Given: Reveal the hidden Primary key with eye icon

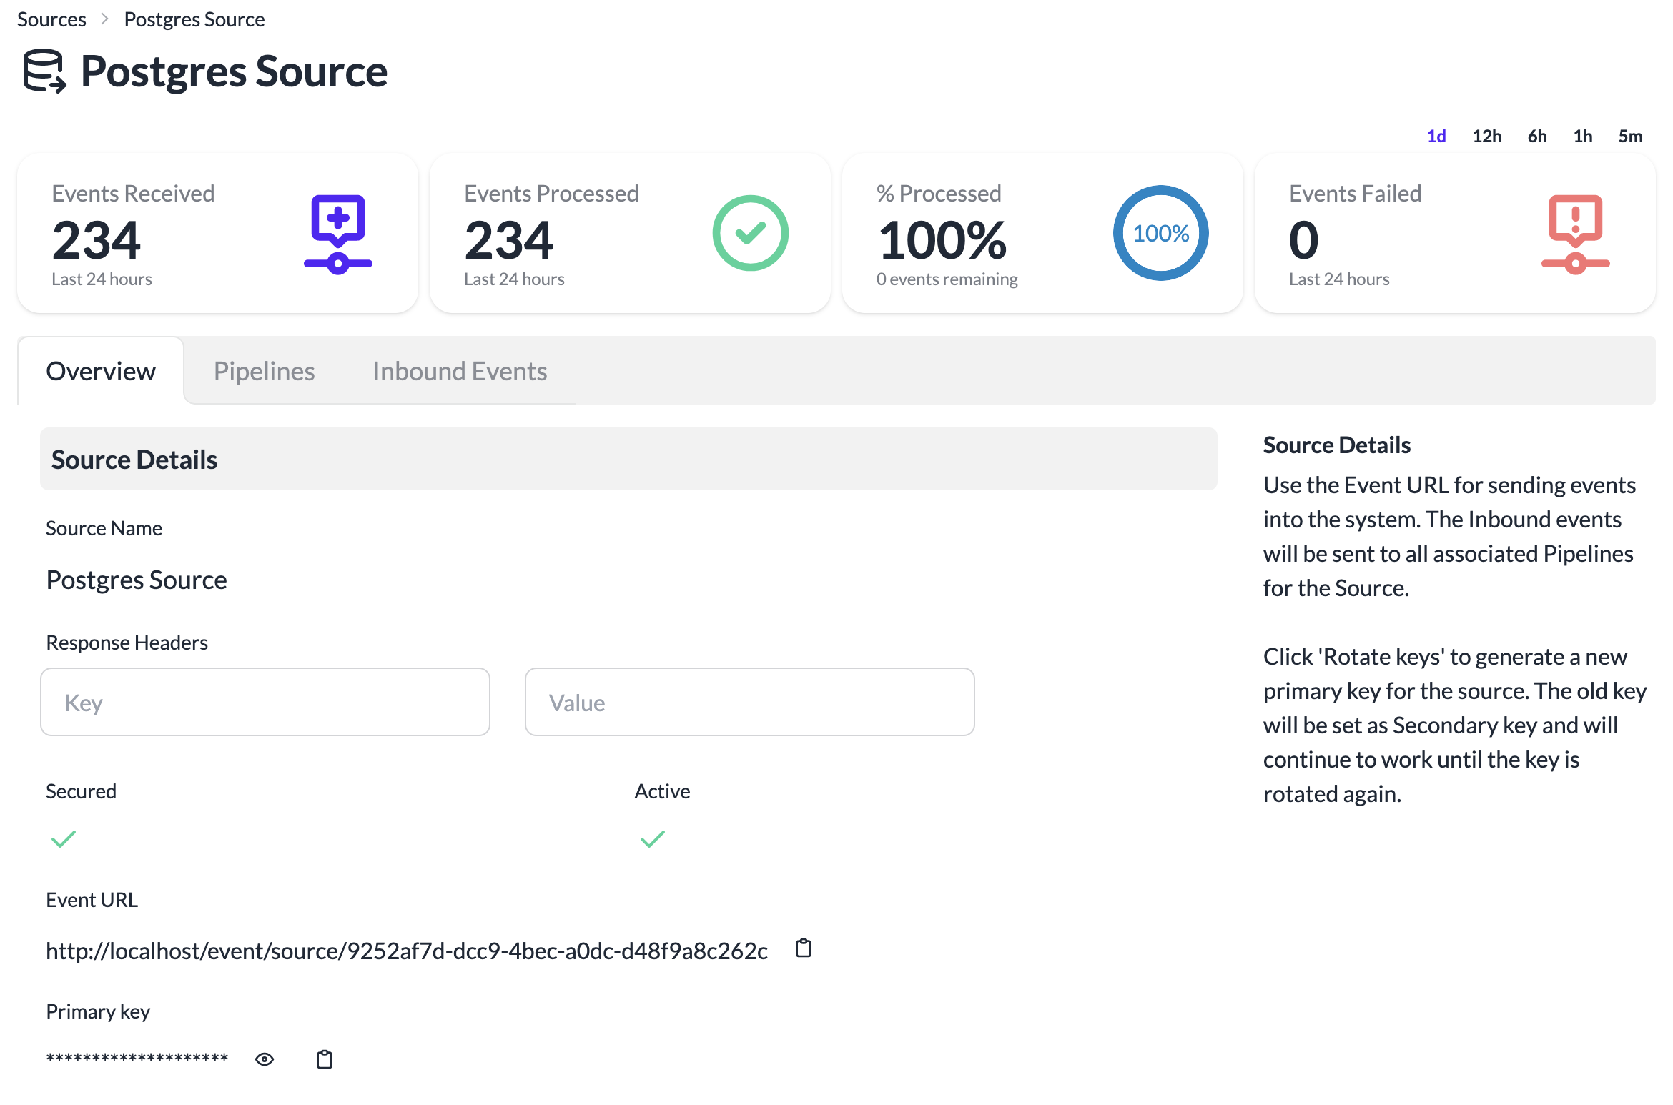Looking at the screenshot, I should (x=265, y=1059).
